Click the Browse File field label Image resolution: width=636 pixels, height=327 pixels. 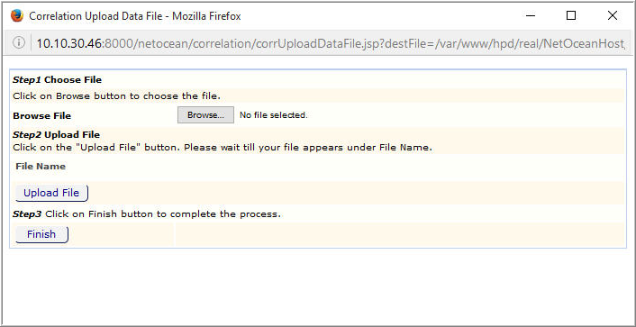click(41, 116)
